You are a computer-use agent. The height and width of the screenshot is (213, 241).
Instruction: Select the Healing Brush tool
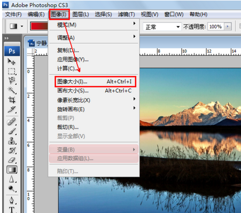click(12, 122)
